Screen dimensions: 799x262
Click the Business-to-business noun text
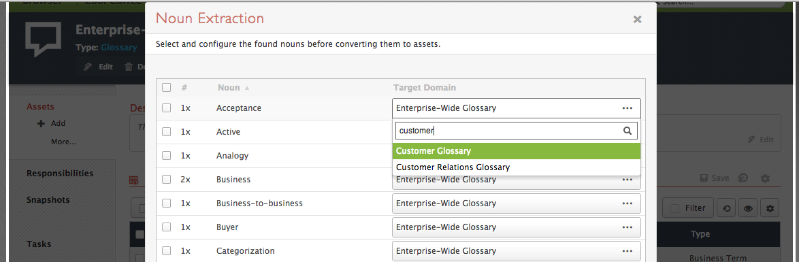click(x=259, y=203)
